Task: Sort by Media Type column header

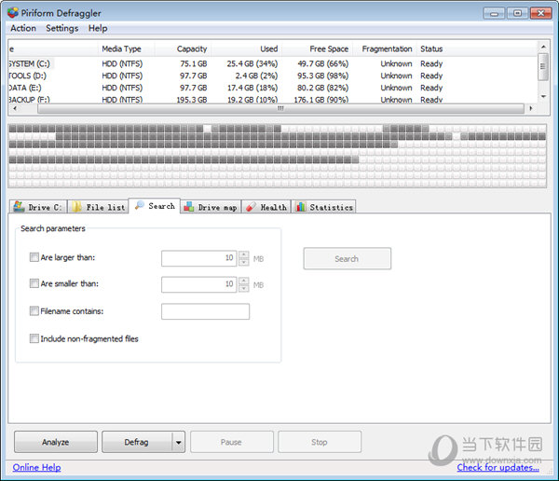Action: pos(126,48)
